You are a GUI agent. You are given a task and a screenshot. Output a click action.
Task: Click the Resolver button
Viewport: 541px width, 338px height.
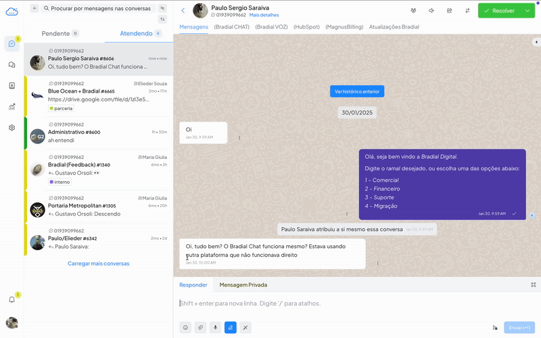click(x=499, y=11)
